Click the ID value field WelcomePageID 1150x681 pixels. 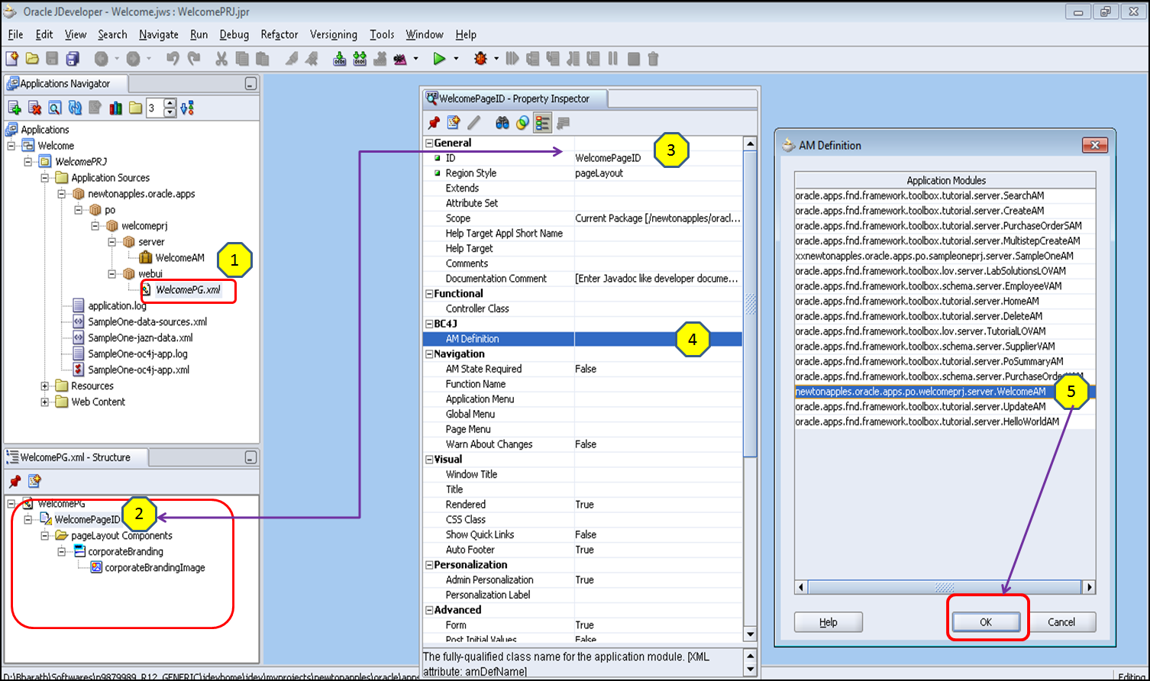(658, 158)
